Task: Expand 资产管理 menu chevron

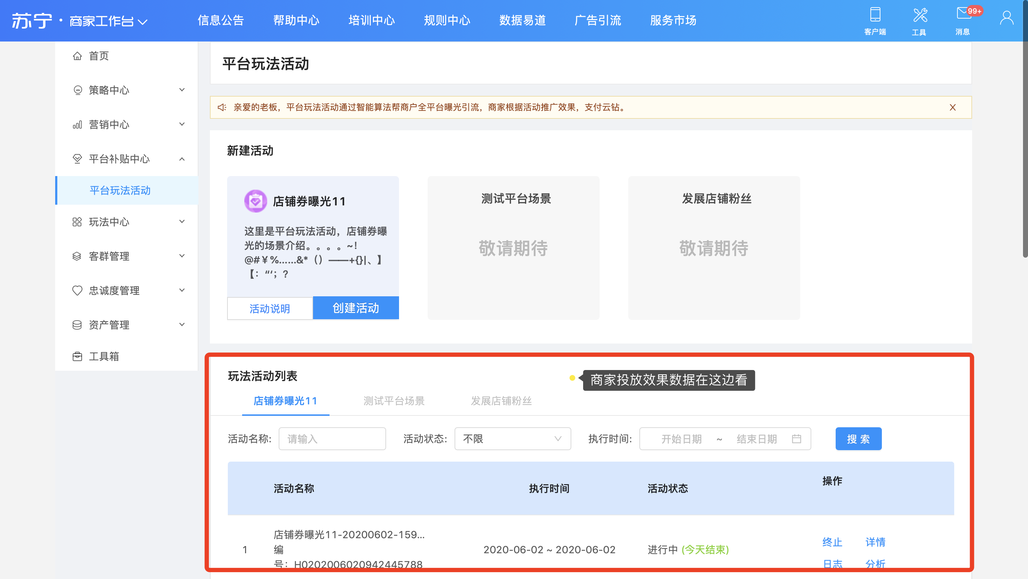Action: click(182, 325)
